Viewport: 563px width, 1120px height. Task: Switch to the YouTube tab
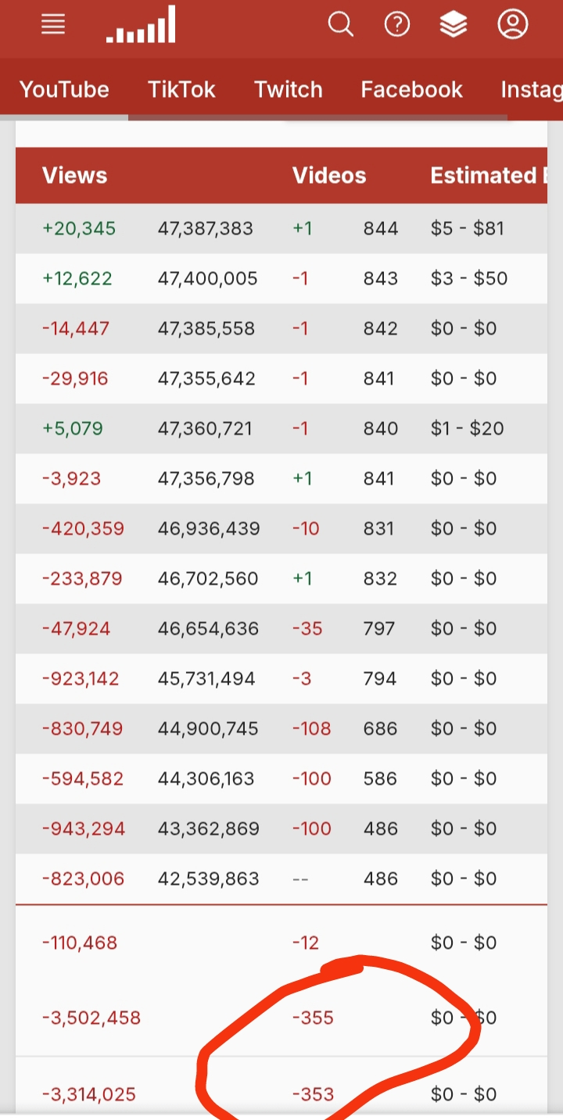coord(64,89)
